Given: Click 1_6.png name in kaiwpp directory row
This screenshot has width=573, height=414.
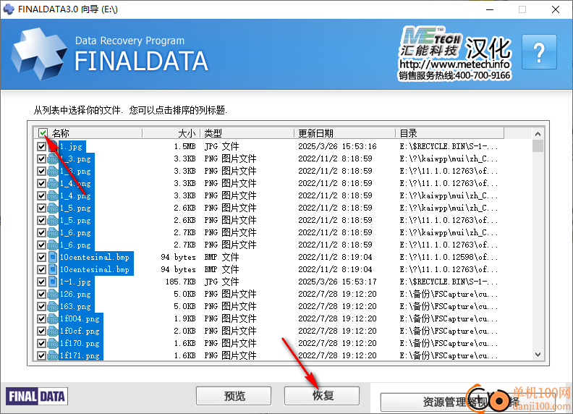Looking at the screenshot, I should [x=75, y=233].
